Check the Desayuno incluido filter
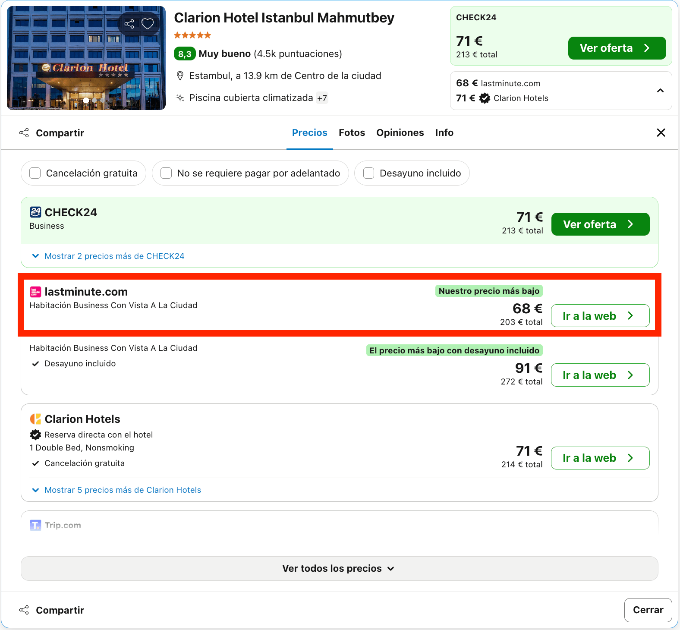 click(x=369, y=173)
